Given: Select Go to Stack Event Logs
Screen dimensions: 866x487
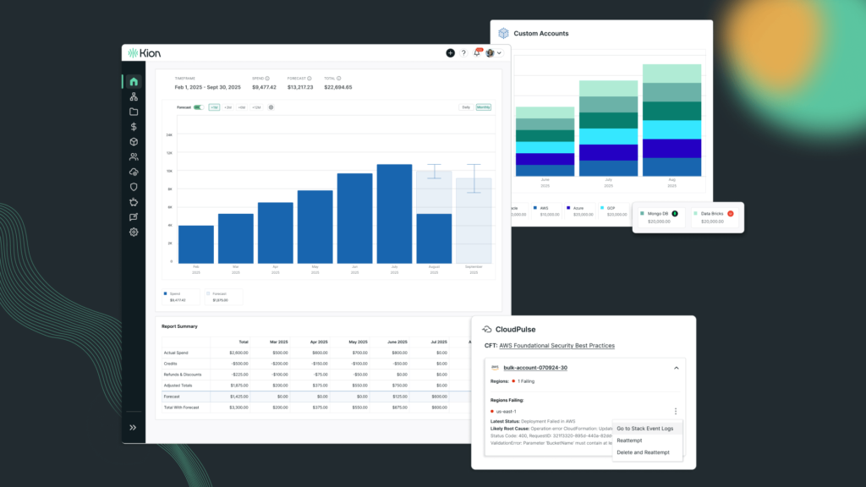Looking at the screenshot, I should point(647,429).
